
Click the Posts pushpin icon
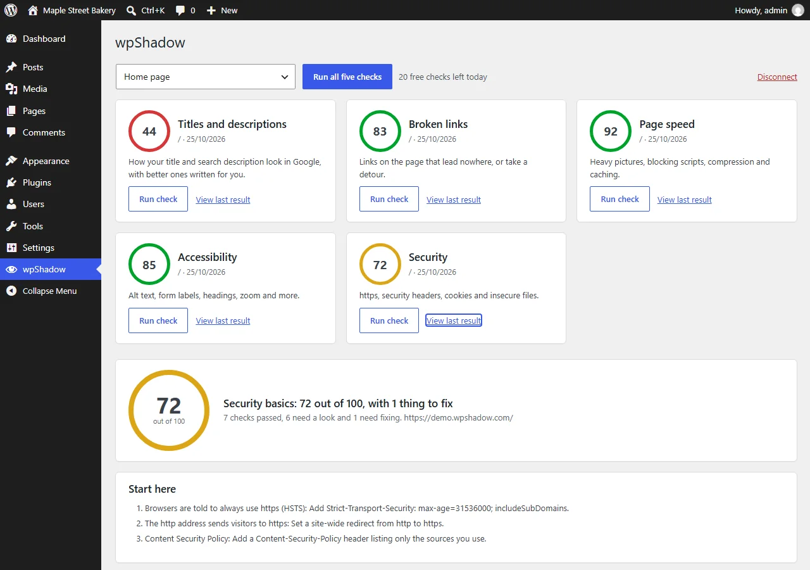coord(11,67)
